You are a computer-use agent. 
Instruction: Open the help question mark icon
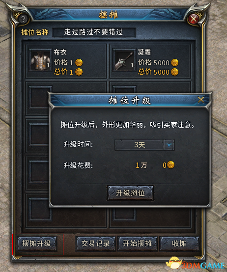click(23, 19)
